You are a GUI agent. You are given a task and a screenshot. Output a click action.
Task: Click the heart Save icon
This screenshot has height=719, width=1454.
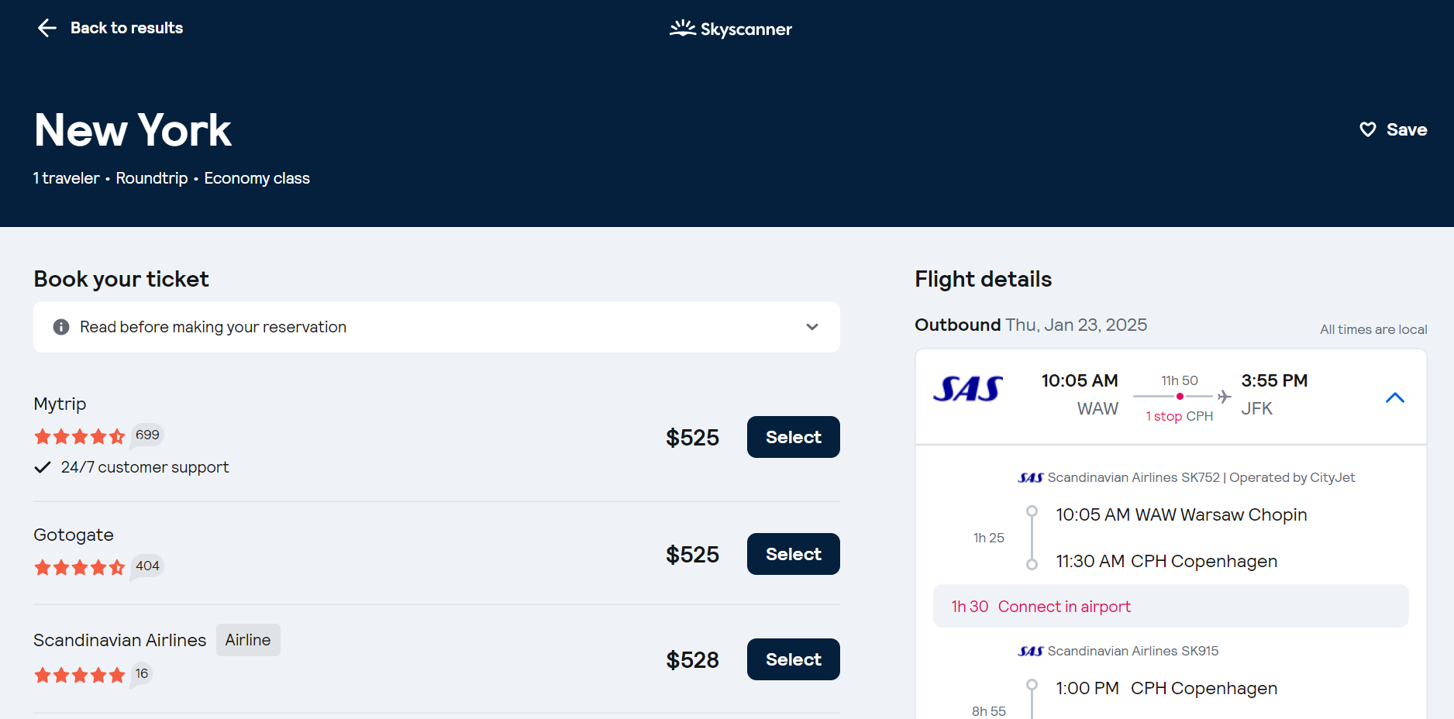1368,129
